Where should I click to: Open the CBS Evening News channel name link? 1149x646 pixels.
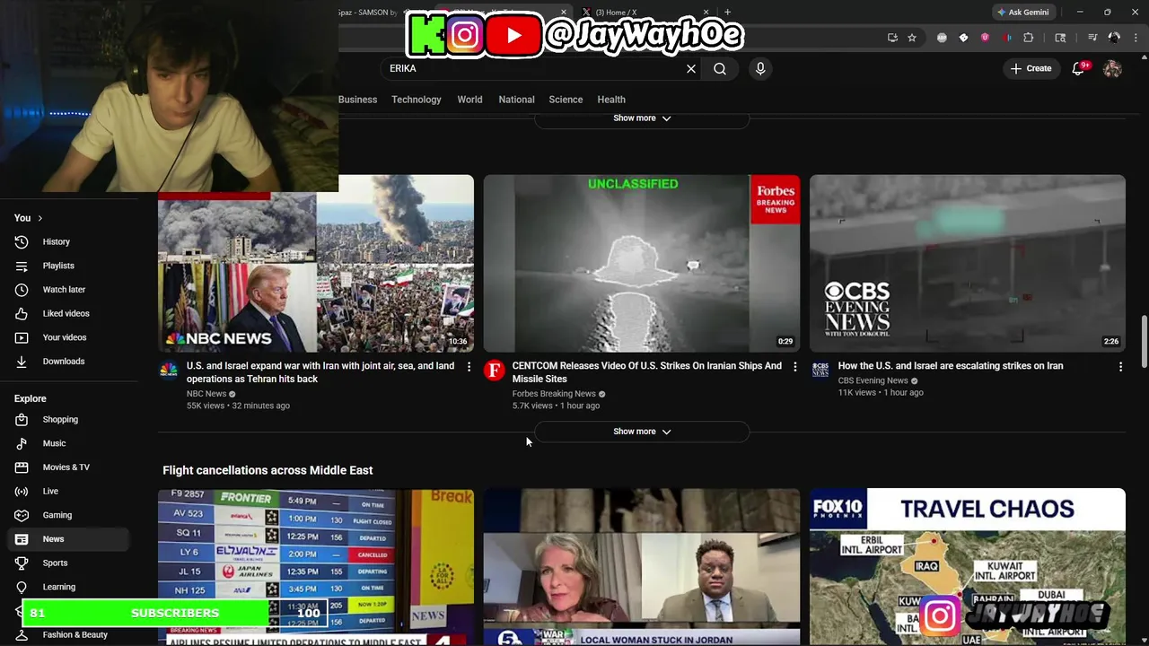tap(873, 380)
